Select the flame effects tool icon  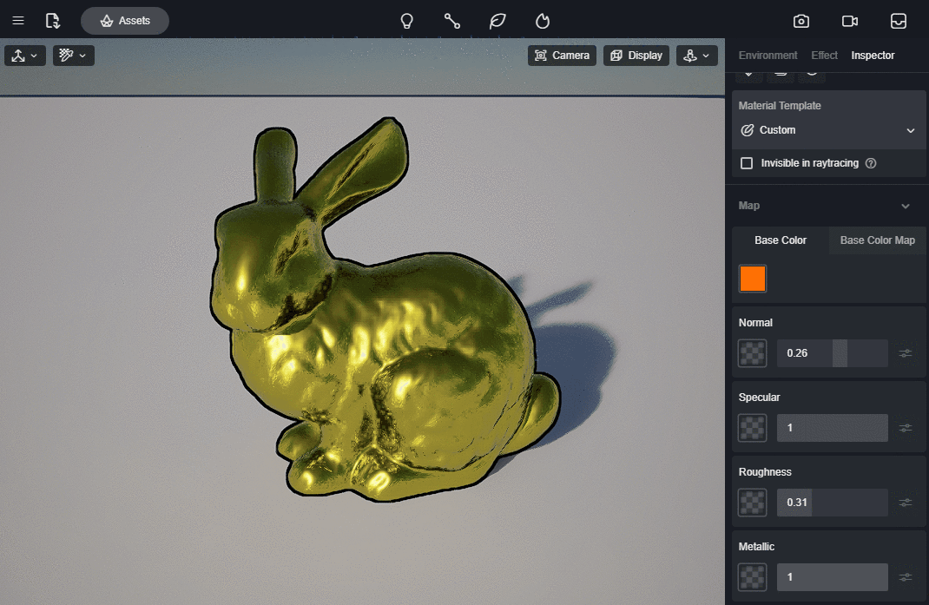pyautogui.click(x=543, y=22)
